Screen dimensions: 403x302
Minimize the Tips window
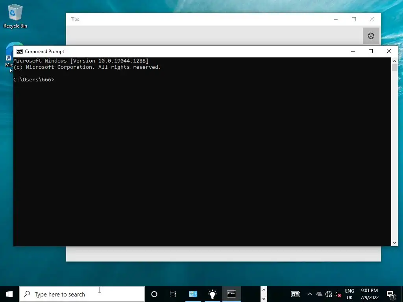point(336,19)
